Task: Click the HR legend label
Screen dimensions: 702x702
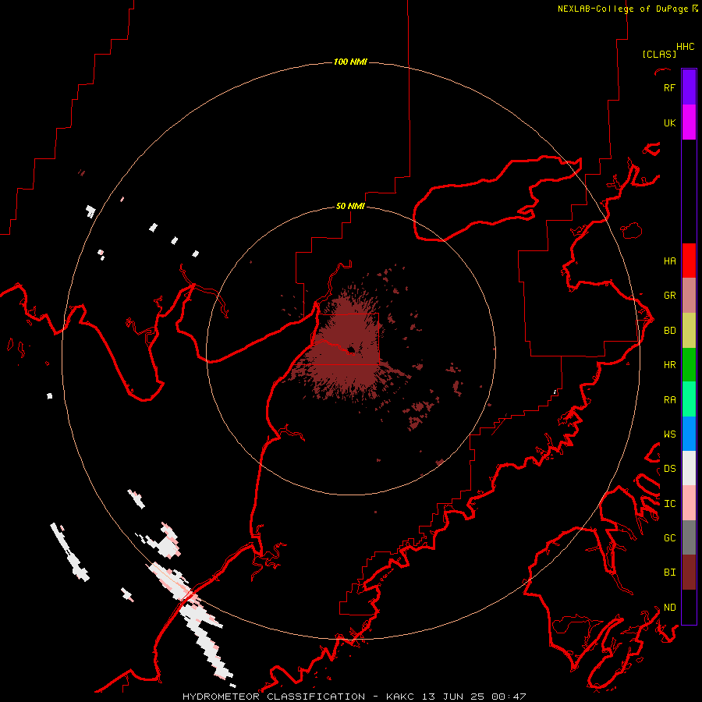Action: [669, 365]
